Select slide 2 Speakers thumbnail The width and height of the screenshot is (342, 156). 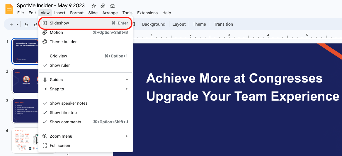click(x=25, y=81)
